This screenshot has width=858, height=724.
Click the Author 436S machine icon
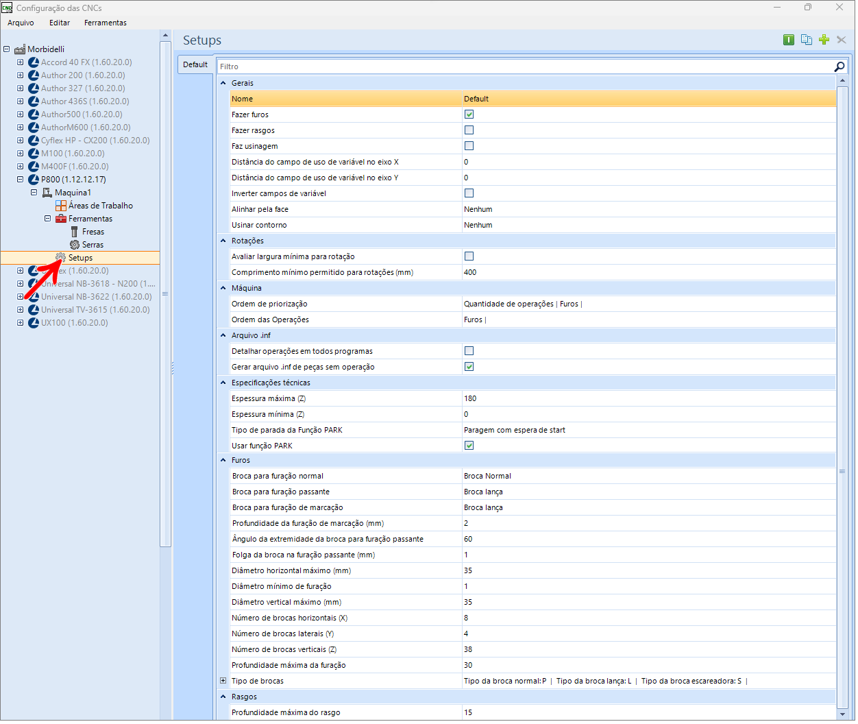tap(34, 101)
